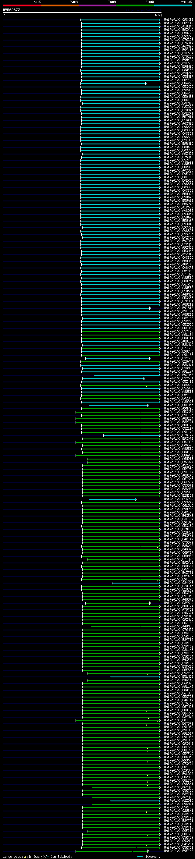
Task: Open hit UniRef100_A6YE10
Action: pos(179,23)
